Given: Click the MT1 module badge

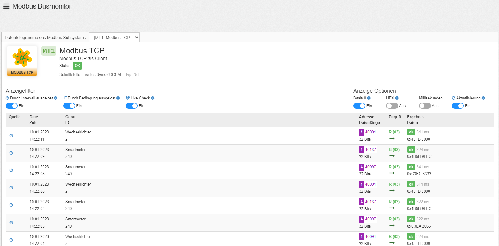Looking at the screenshot, I should coord(49,51).
